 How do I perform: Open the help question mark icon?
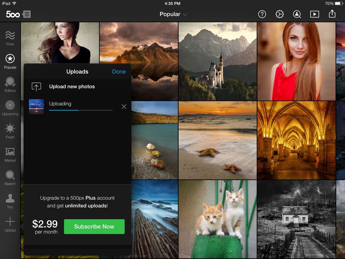[262, 14]
